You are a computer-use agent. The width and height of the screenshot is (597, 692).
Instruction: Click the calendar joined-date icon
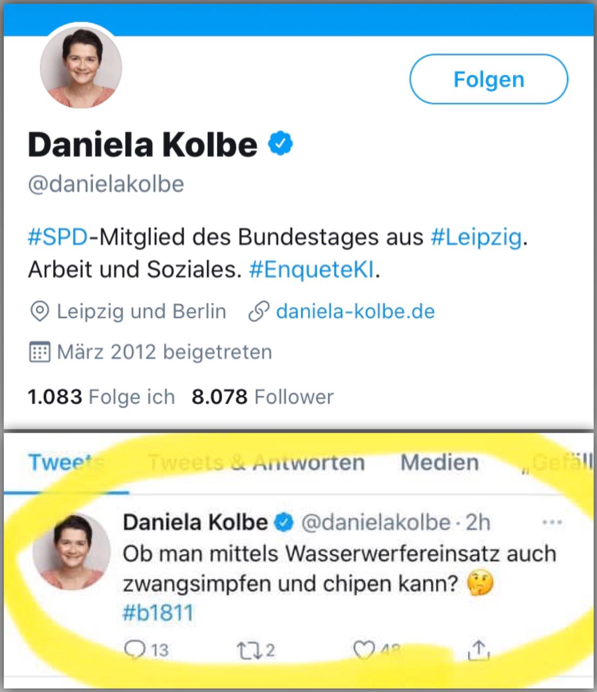(39, 352)
